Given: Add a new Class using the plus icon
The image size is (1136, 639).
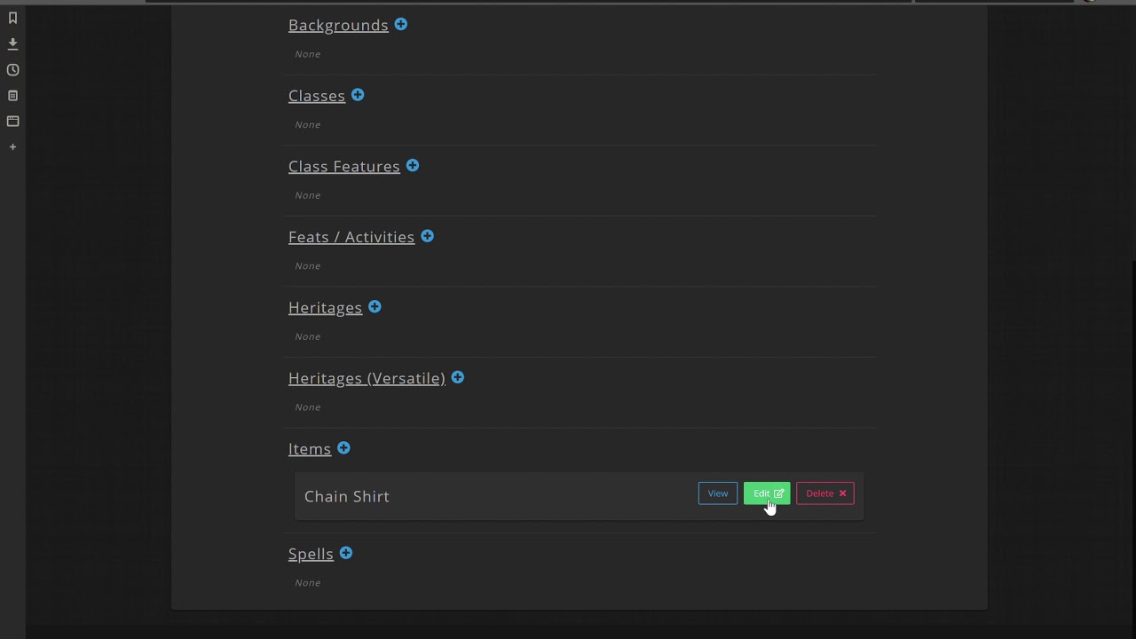Looking at the screenshot, I should point(358,95).
